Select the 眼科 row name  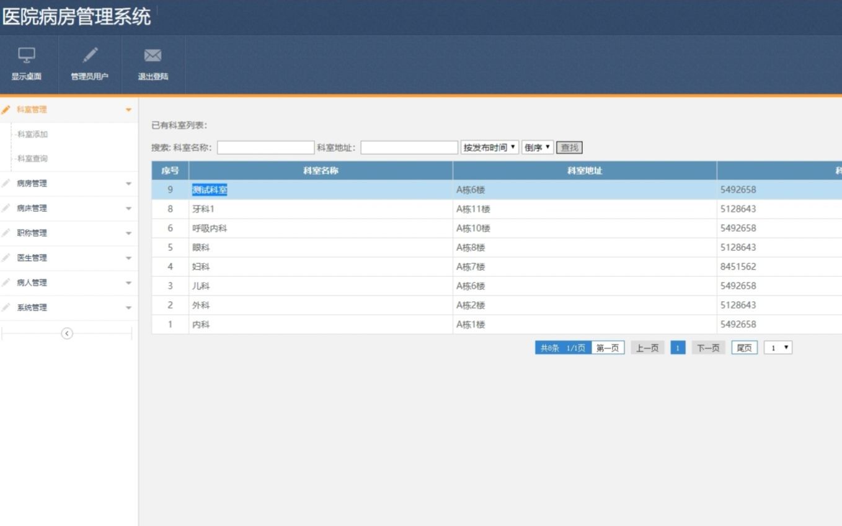pyautogui.click(x=201, y=248)
